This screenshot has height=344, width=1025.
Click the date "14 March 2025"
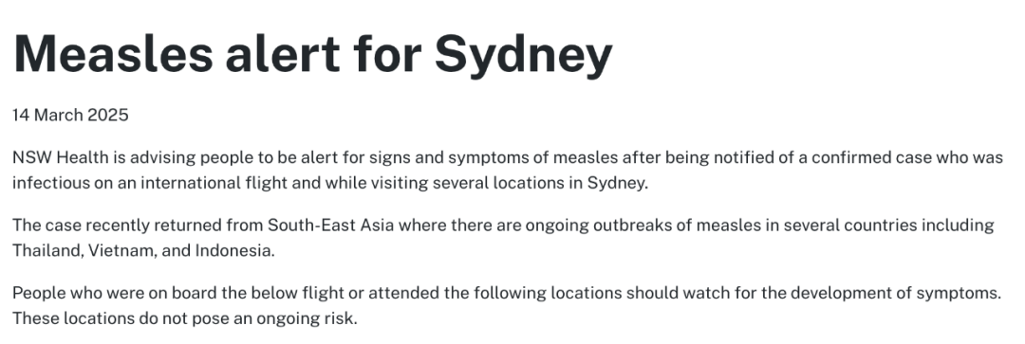[70, 116]
